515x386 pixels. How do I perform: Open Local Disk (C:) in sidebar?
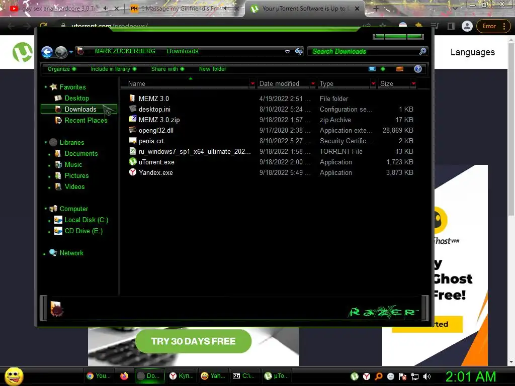coord(86,220)
